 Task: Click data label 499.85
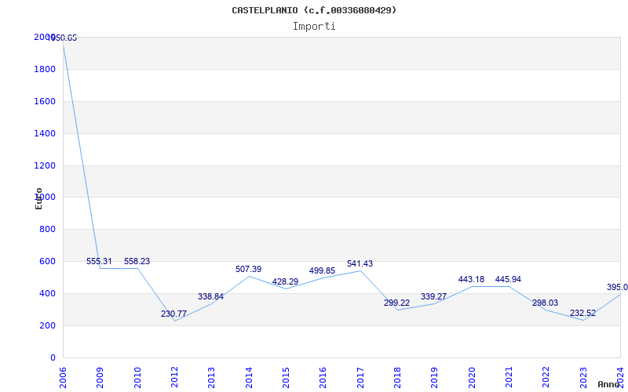point(322,270)
